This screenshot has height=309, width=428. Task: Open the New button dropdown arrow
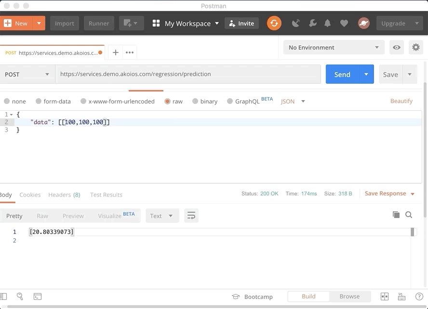(x=39, y=24)
